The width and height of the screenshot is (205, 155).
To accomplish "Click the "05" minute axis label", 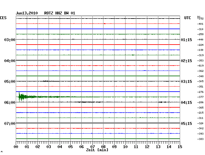I will pos(70,147).
